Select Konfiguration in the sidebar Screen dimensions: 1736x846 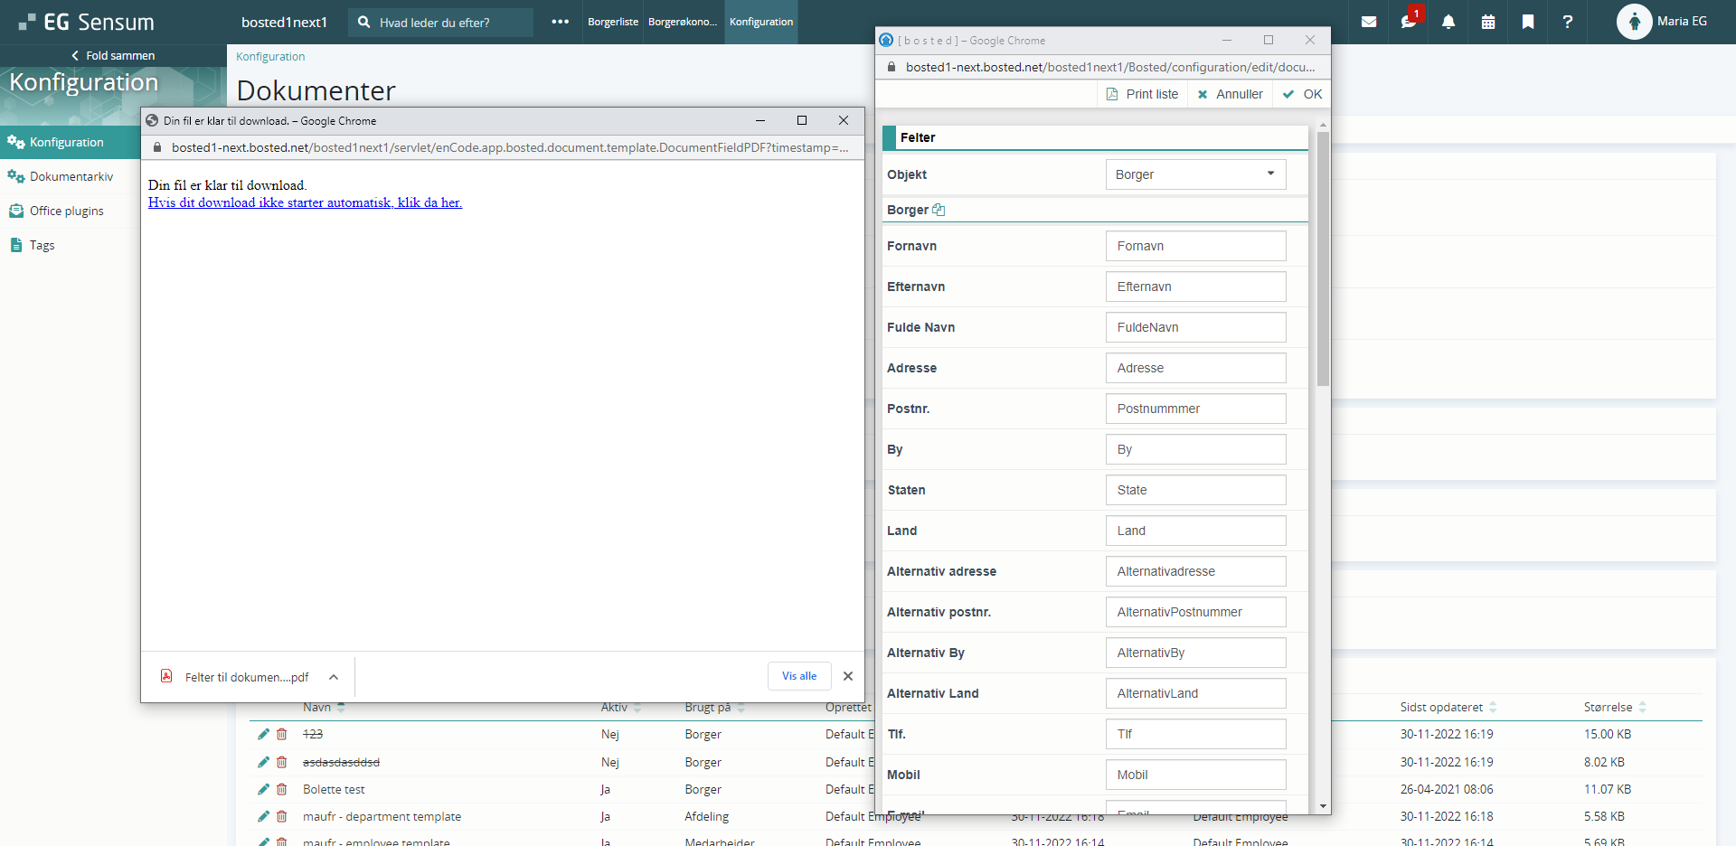pyautogui.click(x=71, y=142)
